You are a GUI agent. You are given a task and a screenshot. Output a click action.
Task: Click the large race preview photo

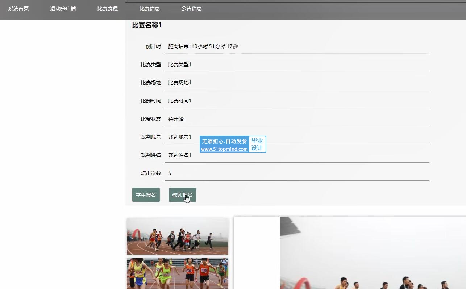coord(373,253)
